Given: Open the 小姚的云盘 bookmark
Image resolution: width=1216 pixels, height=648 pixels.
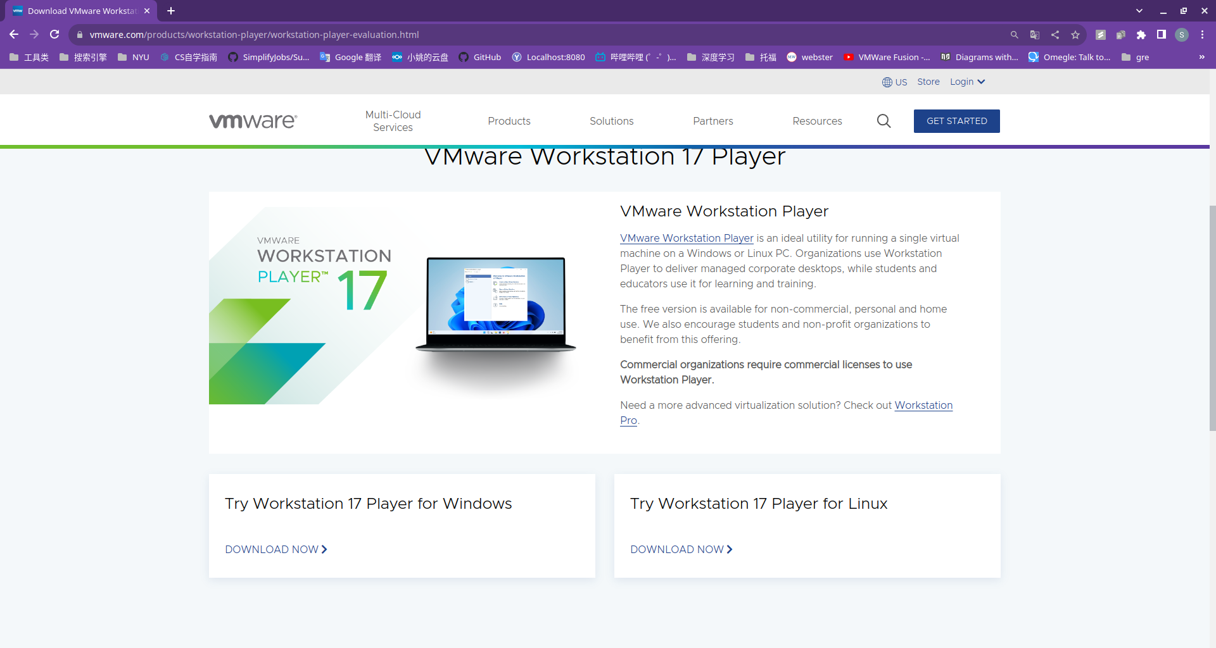Looking at the screenshot, I should coord(421,57).
